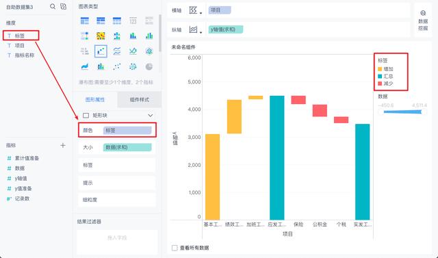Image resolution: width=438 pixels, height=258 pixels.
Task: Select the stacked column chart icon
Action: coord(101,66)
